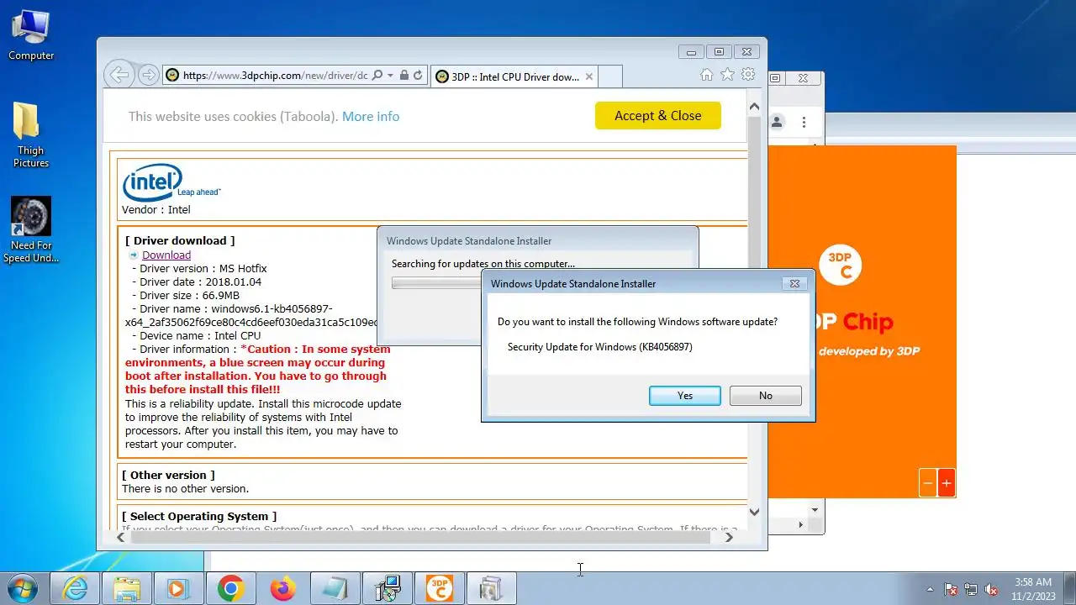
Task: Select the Thigh Pictures folder icon
Action: 31,134
